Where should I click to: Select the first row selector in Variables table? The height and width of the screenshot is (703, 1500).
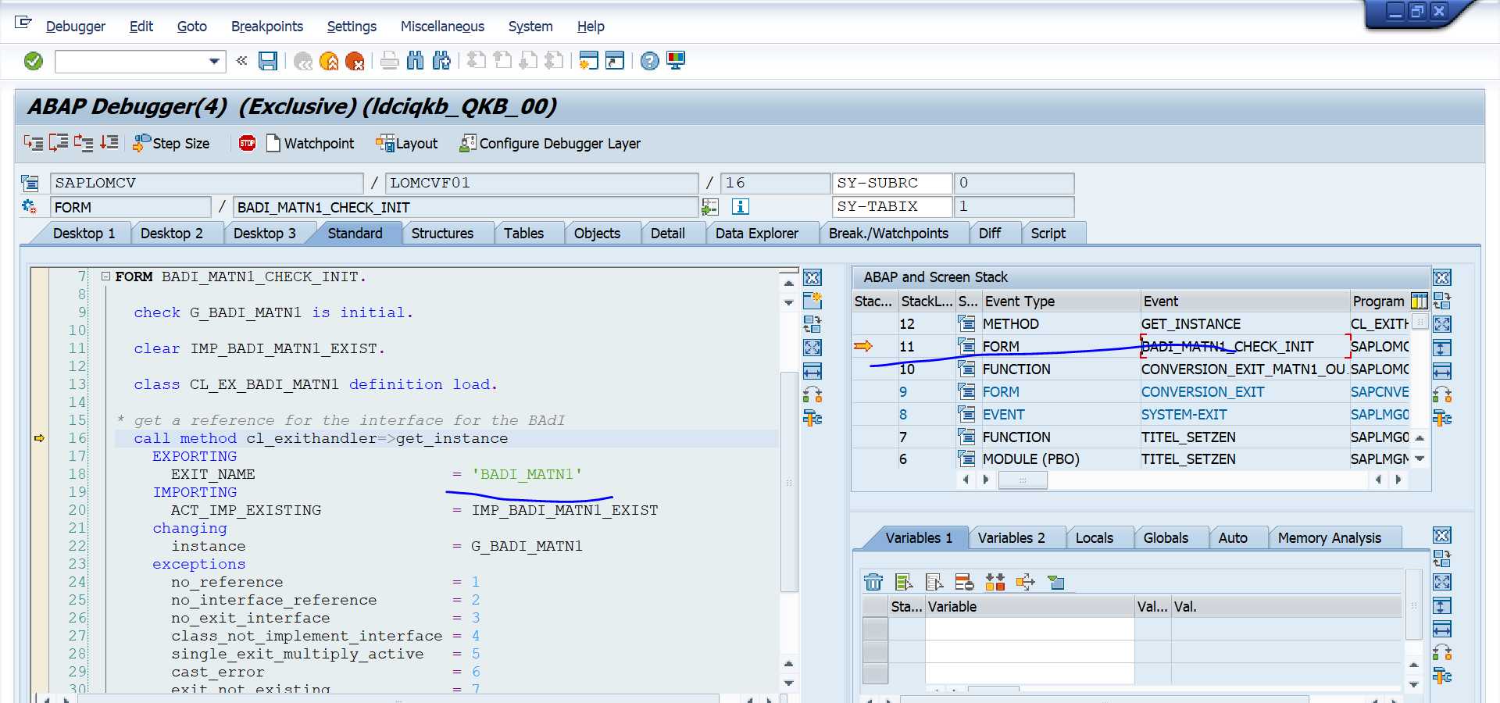pos(876,629)
